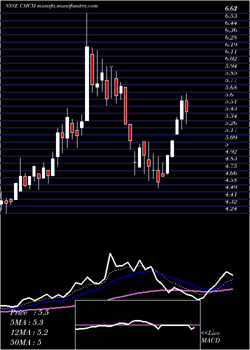Click the 50MA : 5 readout
Viewport: 250px width, 350px height.
pos(26,342)
